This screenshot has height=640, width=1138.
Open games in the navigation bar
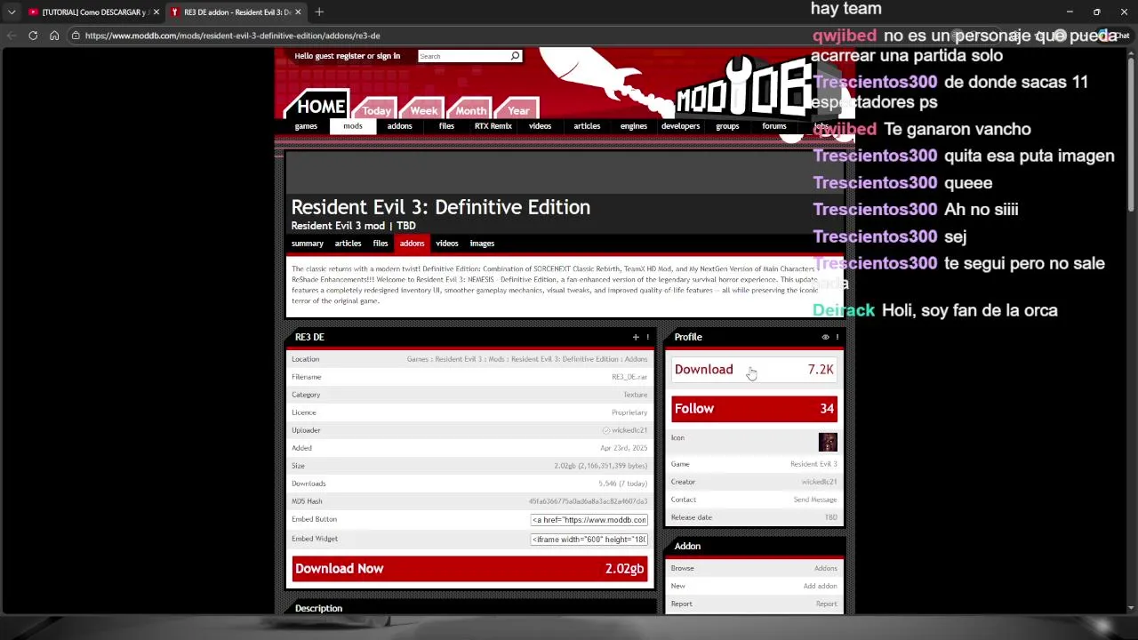pyautogui.click(x=306, y=126)
